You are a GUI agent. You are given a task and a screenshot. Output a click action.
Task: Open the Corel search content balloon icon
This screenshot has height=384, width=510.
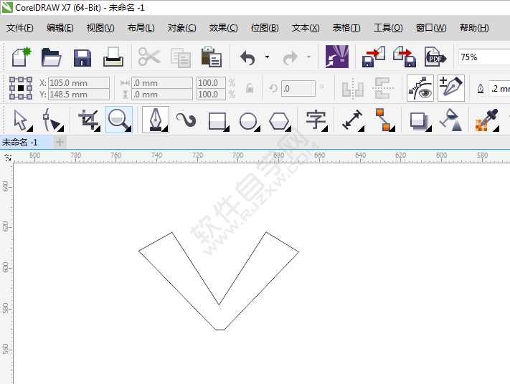click(x=337, y=57)
